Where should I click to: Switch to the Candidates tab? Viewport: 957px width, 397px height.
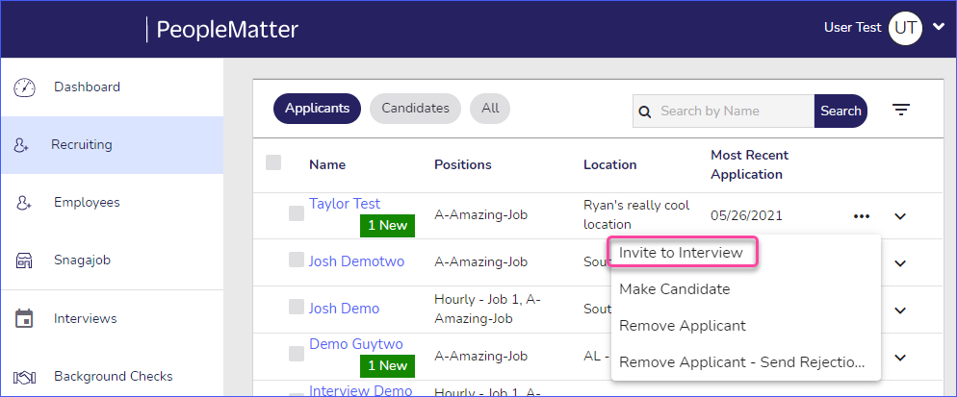(x=416, y=109)
